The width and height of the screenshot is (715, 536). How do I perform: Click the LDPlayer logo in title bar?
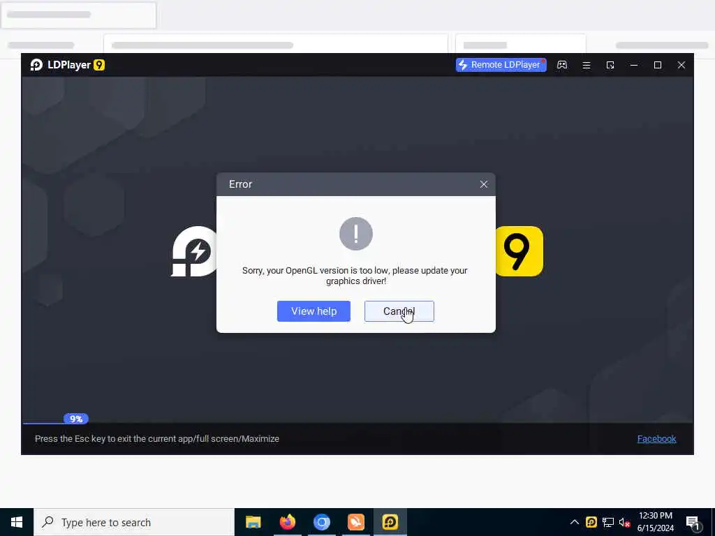pyautogui.click(x=36, y=65)
